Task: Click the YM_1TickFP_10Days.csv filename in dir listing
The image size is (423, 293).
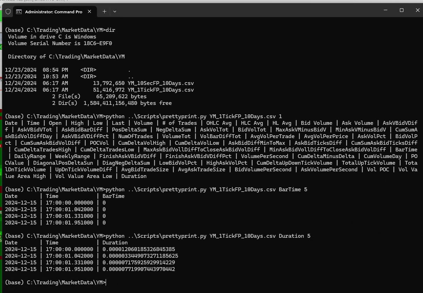Action: pos(161,90)
